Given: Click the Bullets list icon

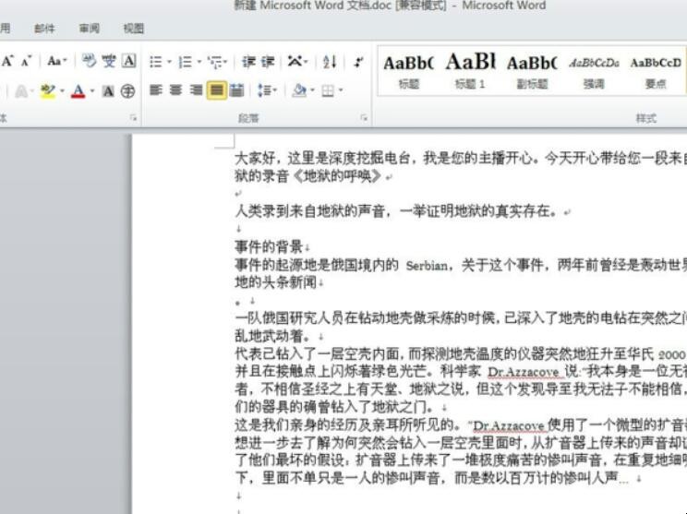Looking at the screenshot, I should pos(155,62).
